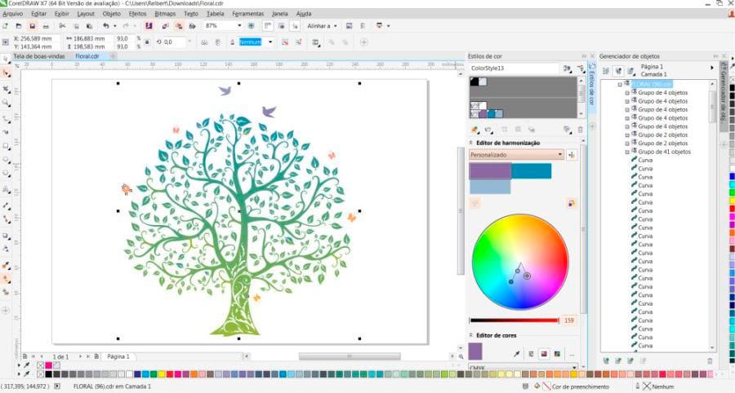Viewport: 735px width, 393px height.
Task: Click the new tab plus button beside Floral.cdr
Action: 113,56
